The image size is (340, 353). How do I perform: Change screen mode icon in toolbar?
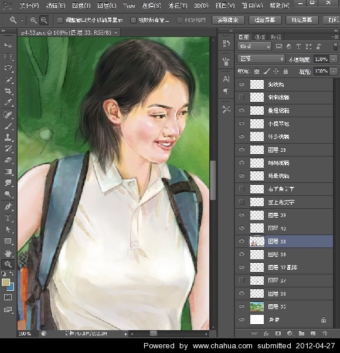[8, 310]
